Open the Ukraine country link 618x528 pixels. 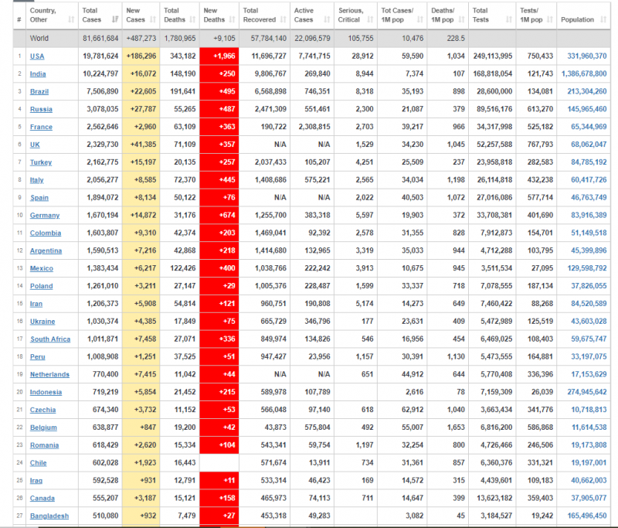42,322
